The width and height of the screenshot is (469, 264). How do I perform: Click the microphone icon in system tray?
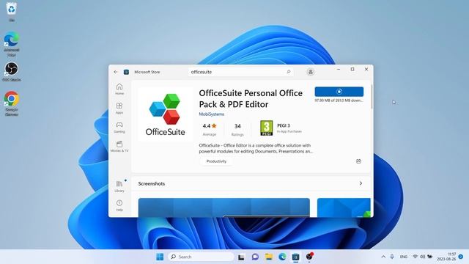point(392,257)
